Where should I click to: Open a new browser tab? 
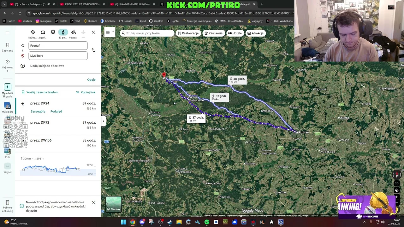tap(262, 4)
